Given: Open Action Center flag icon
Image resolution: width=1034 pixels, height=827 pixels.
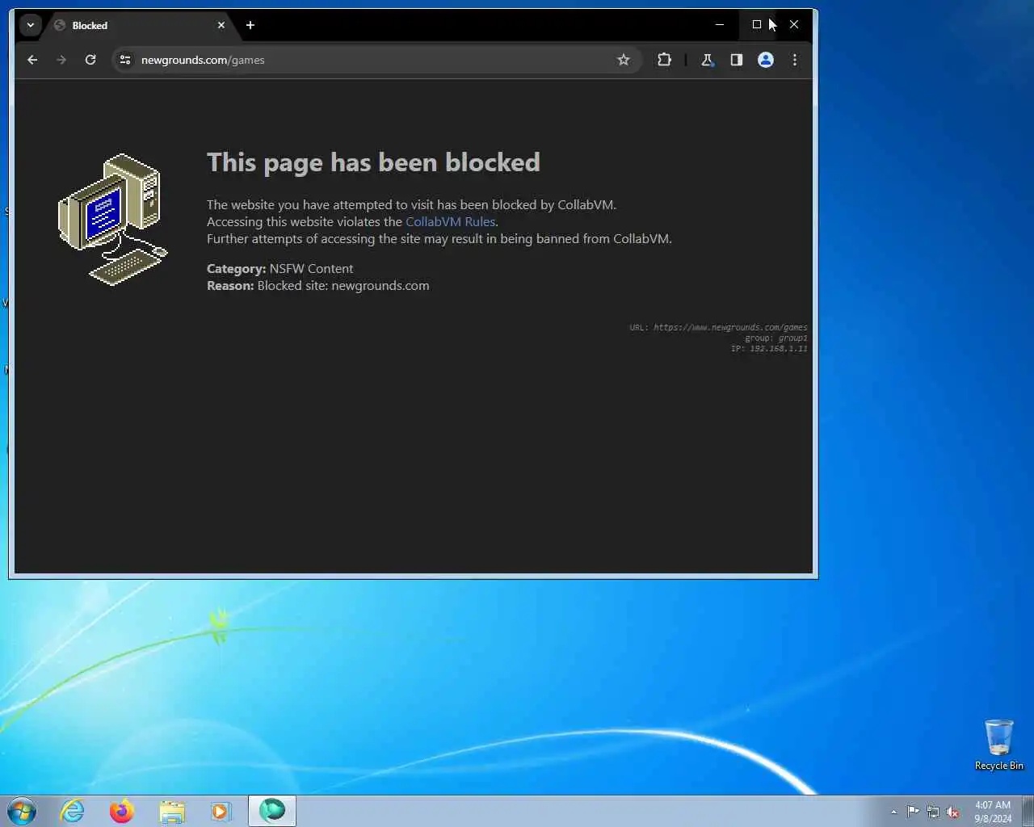Looking at the screenshot, I should coord(913,812).
